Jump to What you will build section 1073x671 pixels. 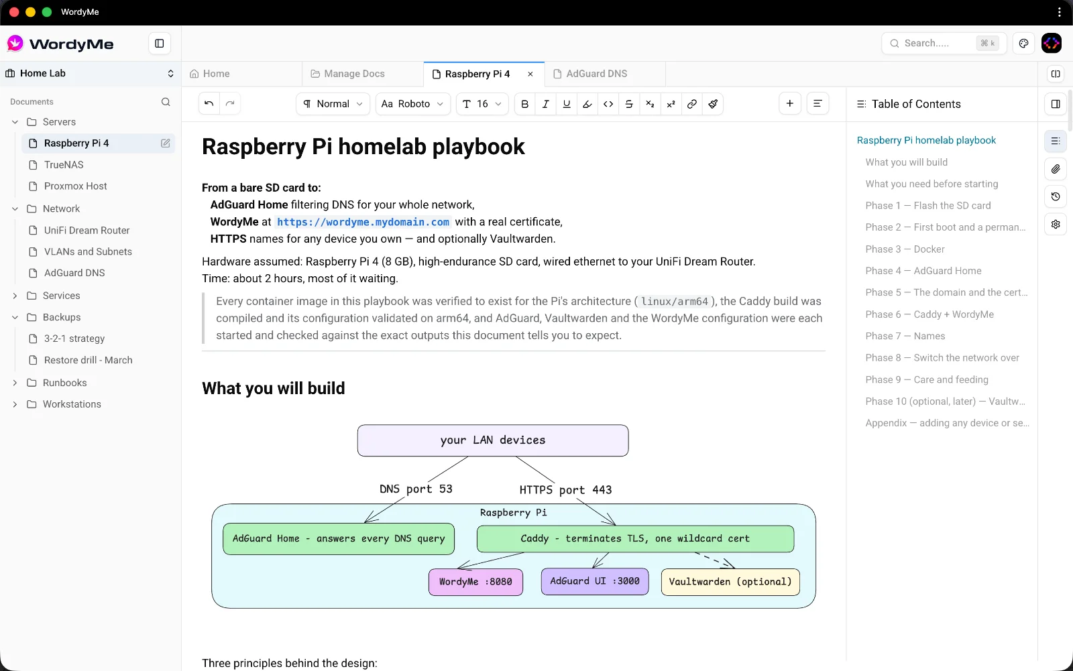907,162
